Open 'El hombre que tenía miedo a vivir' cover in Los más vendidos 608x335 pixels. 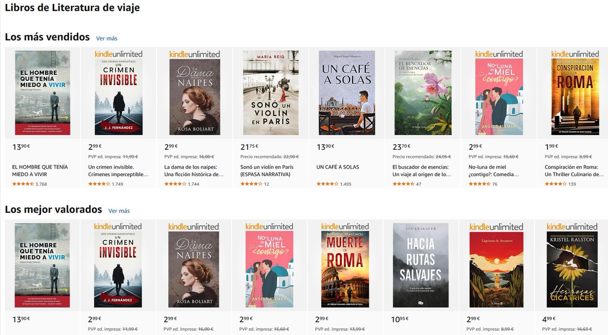pos(43,93)
